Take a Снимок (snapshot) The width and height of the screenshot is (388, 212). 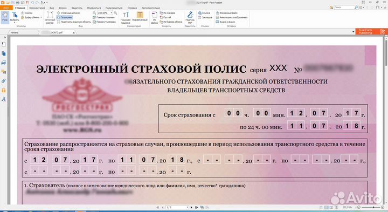27,13
